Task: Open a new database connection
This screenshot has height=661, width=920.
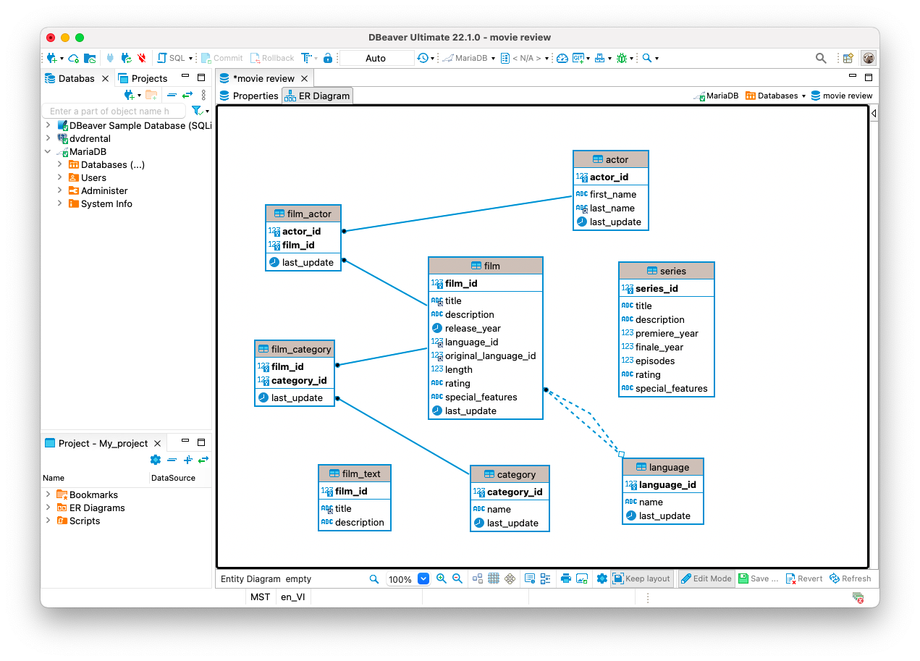Action: pos(51,58)
